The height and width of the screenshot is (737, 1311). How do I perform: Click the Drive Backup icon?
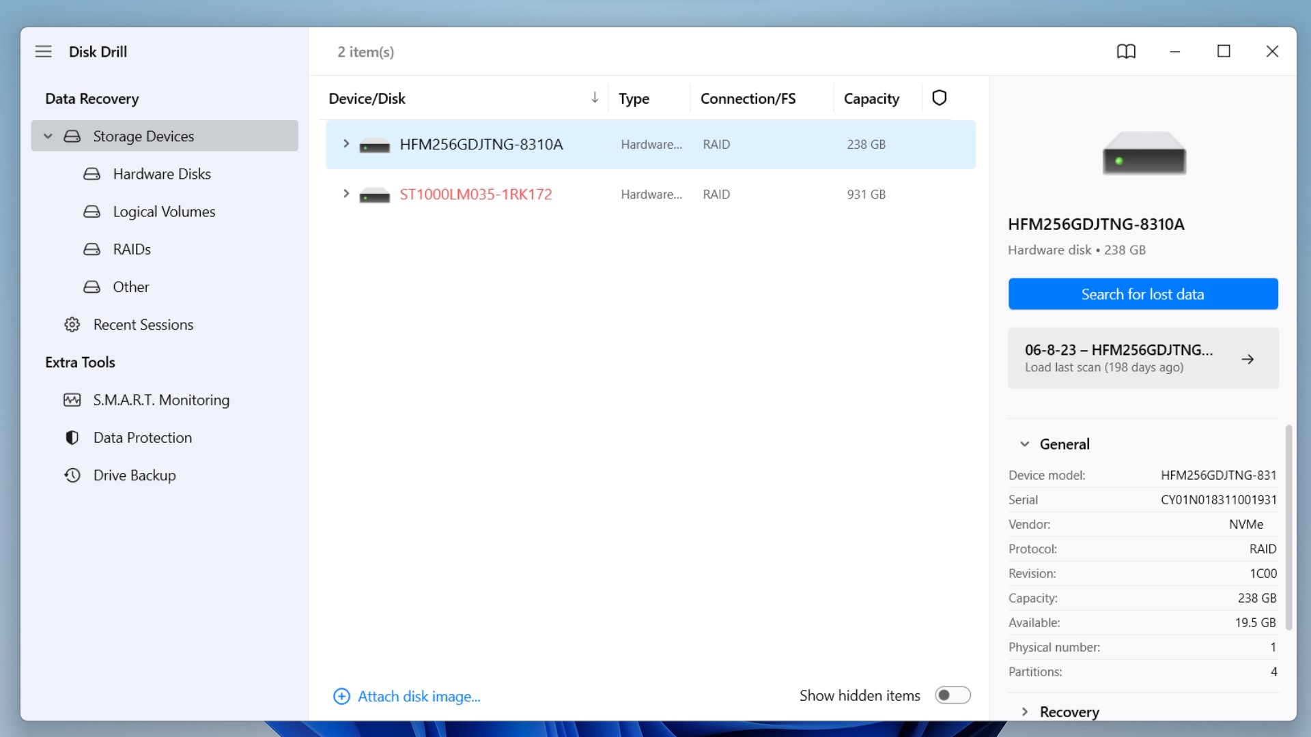click(x=71, y=475)
